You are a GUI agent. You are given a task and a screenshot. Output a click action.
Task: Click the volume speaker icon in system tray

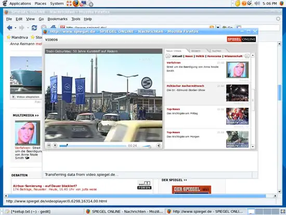257,3
